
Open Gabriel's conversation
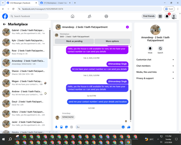24,32
